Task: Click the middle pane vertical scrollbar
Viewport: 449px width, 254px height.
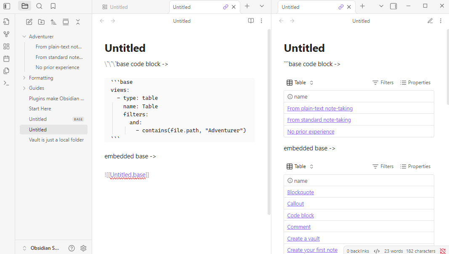Action: coord(269,122)
